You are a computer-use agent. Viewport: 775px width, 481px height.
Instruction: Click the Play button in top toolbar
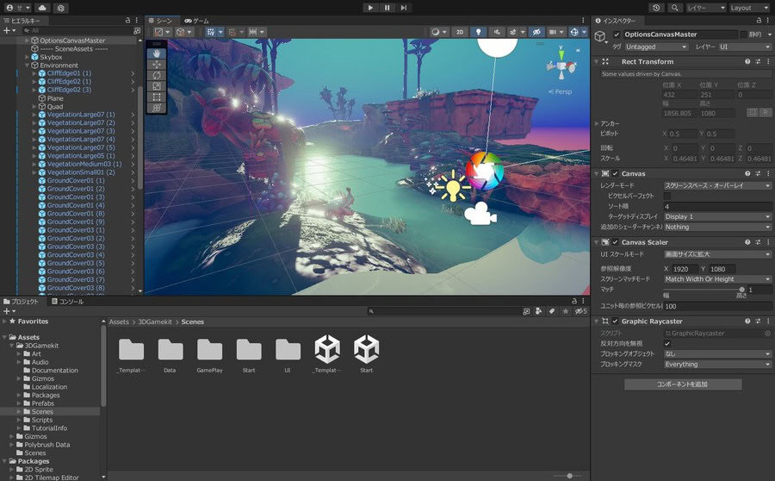370,8
